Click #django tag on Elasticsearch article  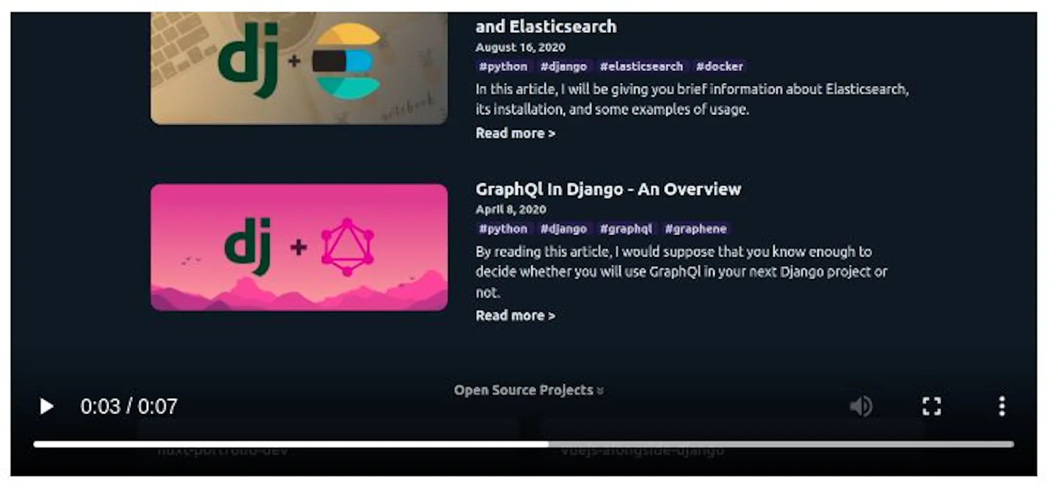coord(564,67)
